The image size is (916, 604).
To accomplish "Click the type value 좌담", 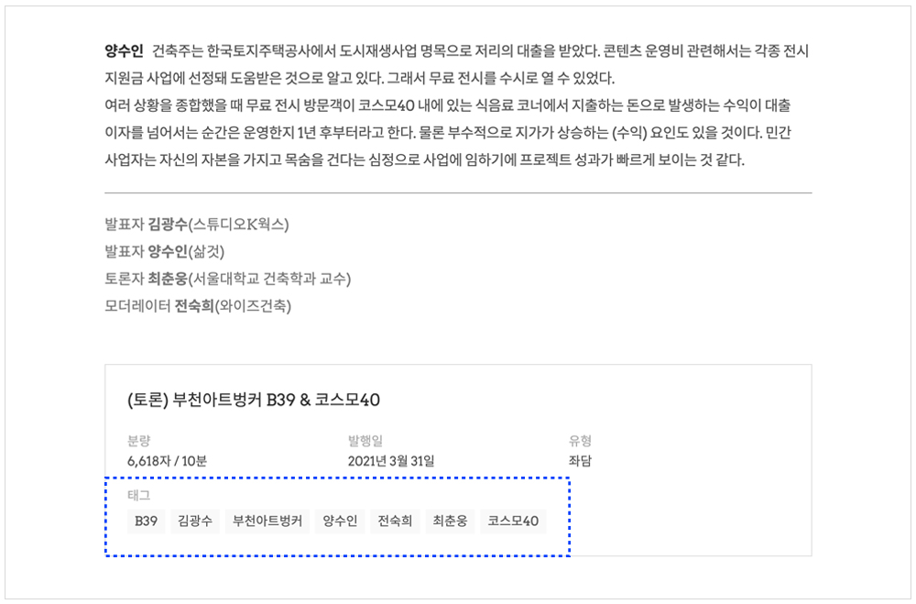I will tap(580, 460).
